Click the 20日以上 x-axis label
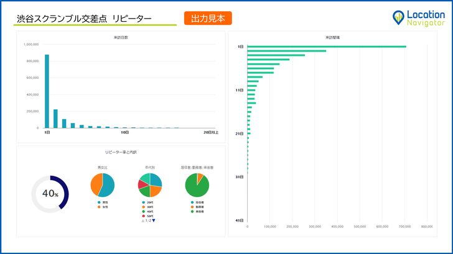The height and width of the screenshot is (254, 453). 211,132
